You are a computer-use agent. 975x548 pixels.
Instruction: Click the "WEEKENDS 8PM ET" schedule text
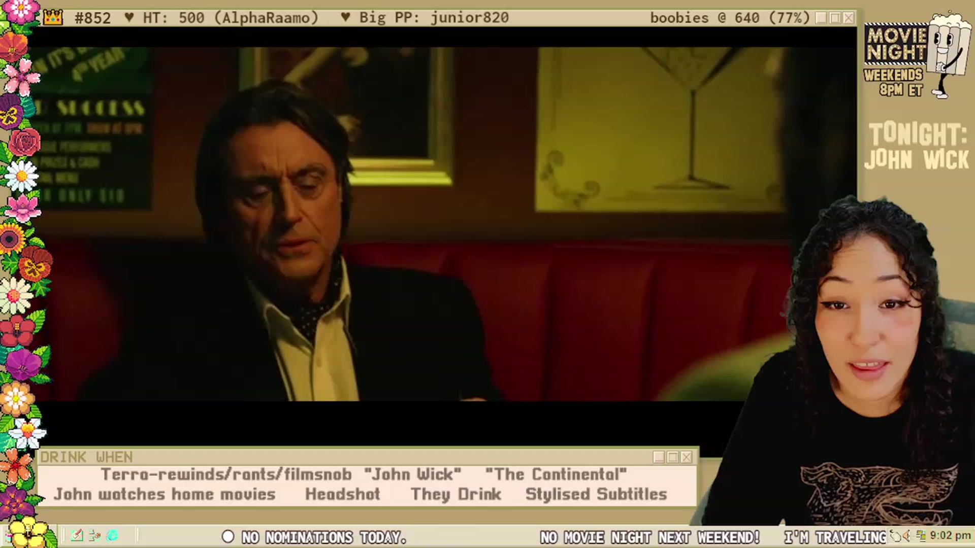pos(893,83)
